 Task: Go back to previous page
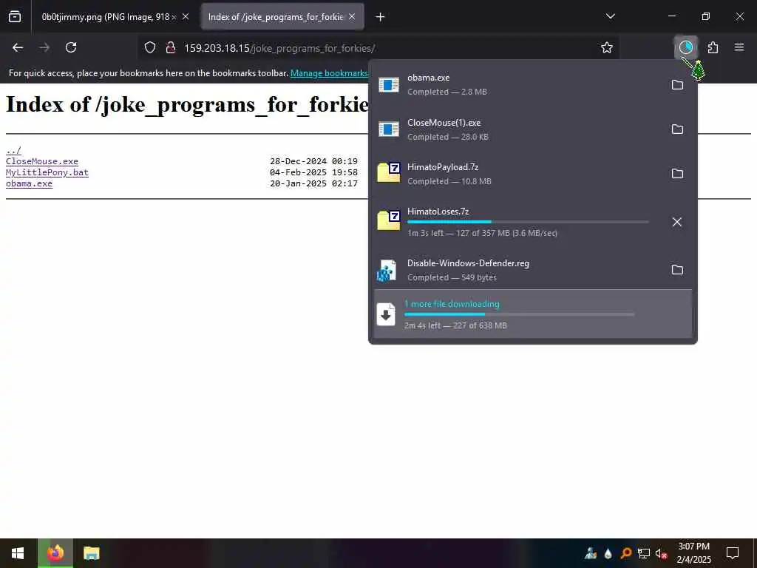coord(18,47)
